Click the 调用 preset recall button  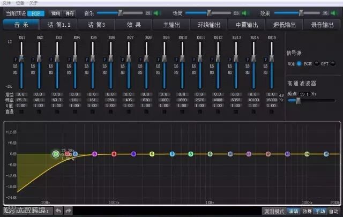[x=56, y=13]
